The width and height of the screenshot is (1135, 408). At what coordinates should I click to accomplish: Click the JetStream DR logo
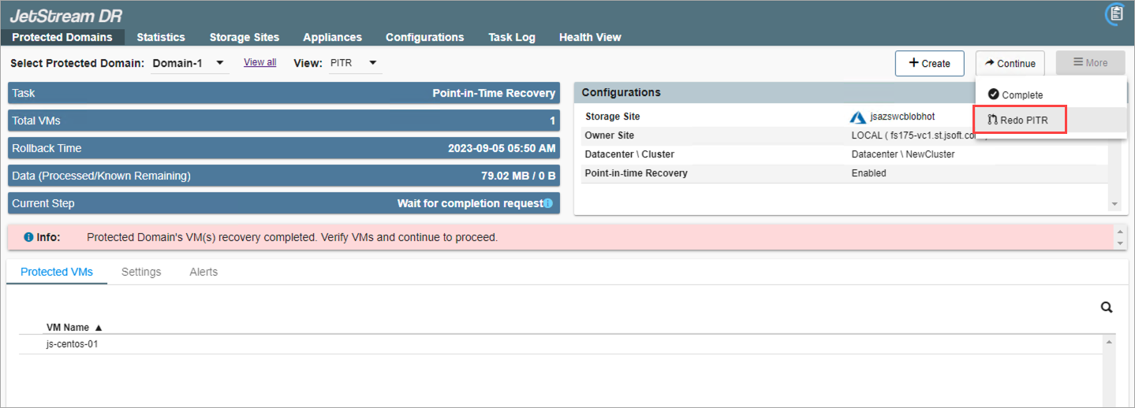pyautogui.click(x=65, y=15)
